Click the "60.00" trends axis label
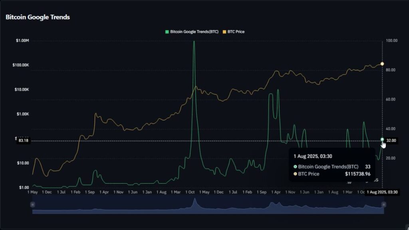 (391, 99)
